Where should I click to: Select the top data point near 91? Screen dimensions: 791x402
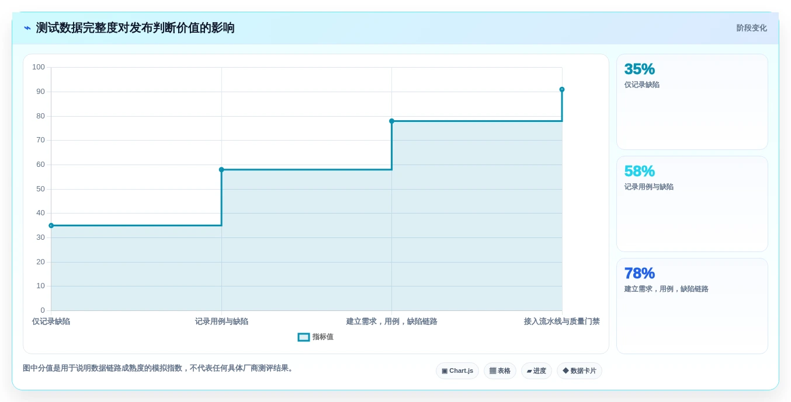click(x=562, y=89)
